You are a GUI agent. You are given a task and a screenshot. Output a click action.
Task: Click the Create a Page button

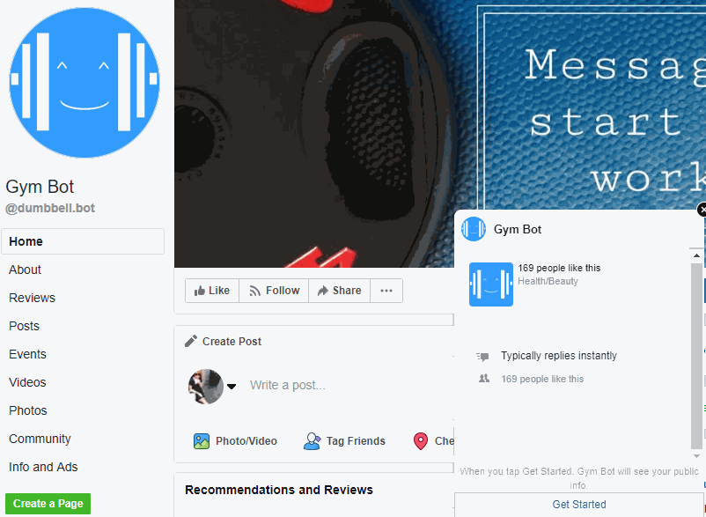click(x=48, y=503)
